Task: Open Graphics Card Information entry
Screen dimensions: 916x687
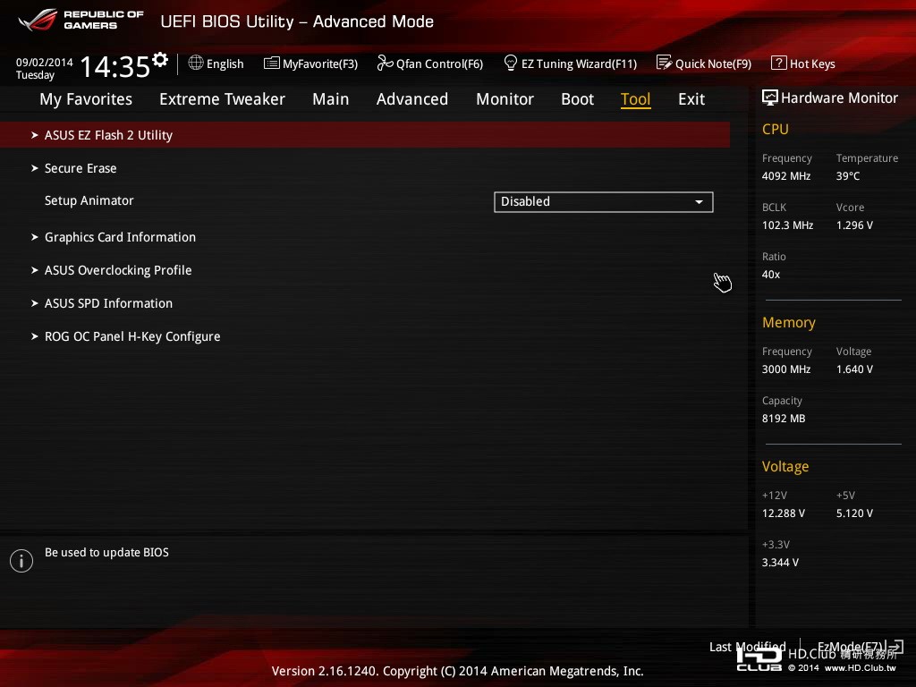Action: click(x=121, y=236)
